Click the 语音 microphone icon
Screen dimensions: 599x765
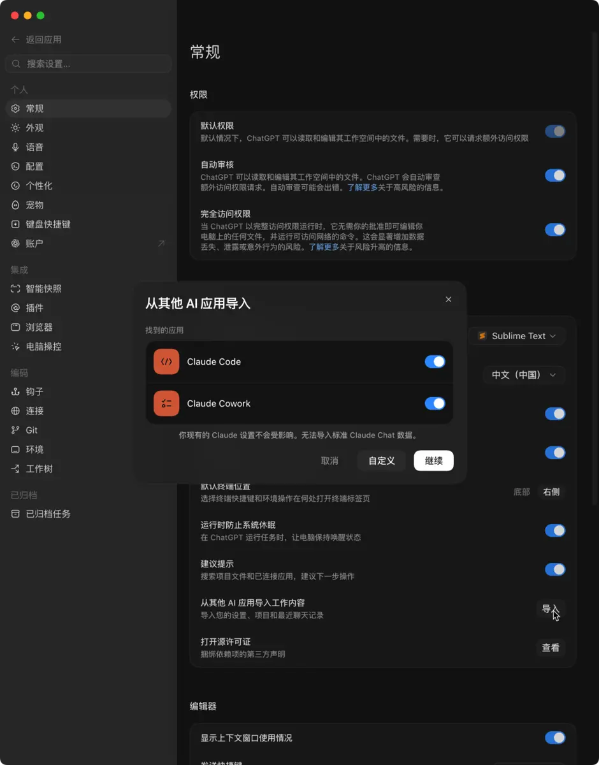pyautogui.click(x=15, y=147)
